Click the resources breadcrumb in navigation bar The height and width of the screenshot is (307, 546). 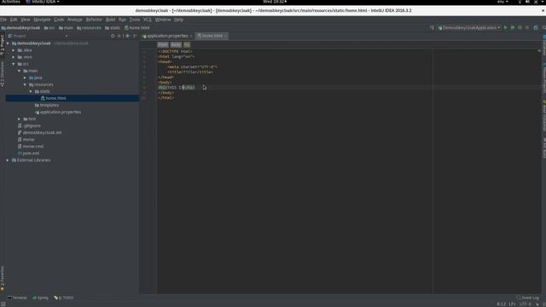(x=89, y=28)
